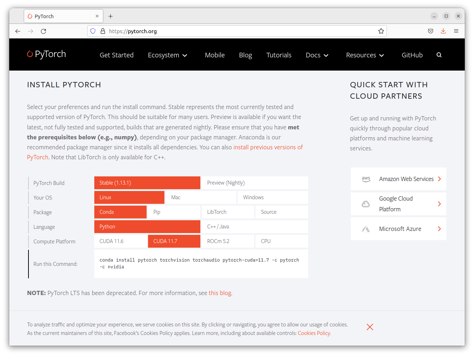Image resolution: width=474 pixels, height=356 pixels.
Task: Click the PyTorch logo in the header
Action: [x=47, y=54]
